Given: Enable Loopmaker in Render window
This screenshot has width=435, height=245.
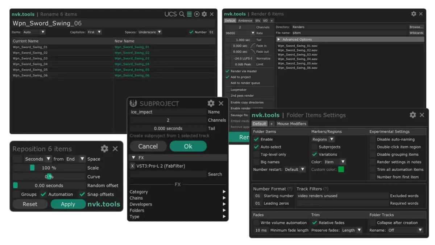Looking at the screenshot, I should [x=228, y=90].
